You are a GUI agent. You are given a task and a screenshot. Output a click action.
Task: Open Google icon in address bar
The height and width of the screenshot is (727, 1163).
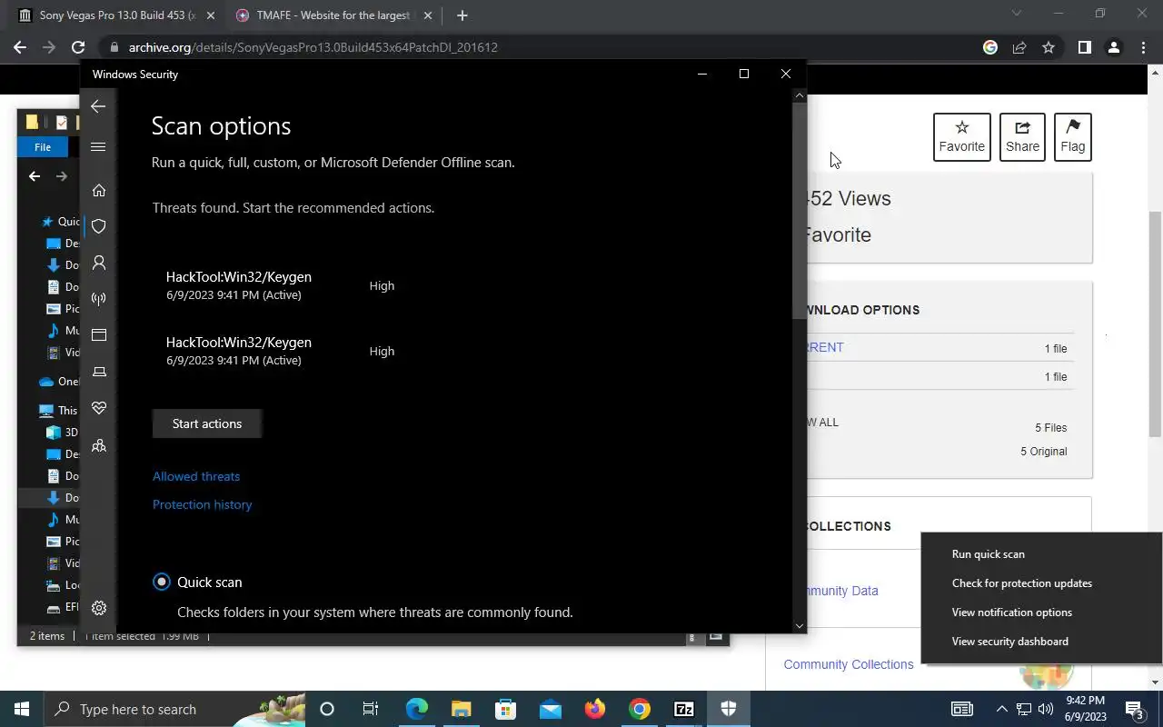pos(990,47)
